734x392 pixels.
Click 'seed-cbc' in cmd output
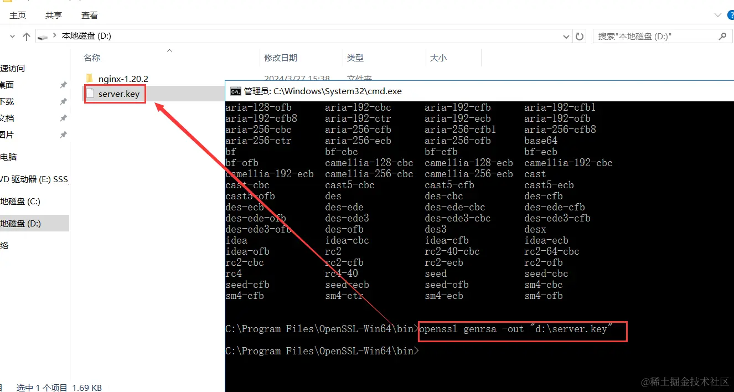[x=546, y=274]
